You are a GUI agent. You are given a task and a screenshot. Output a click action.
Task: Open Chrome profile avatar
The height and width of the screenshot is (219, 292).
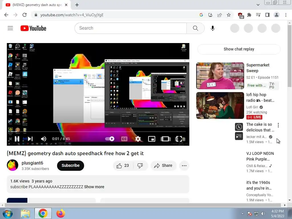pos(277,15)
